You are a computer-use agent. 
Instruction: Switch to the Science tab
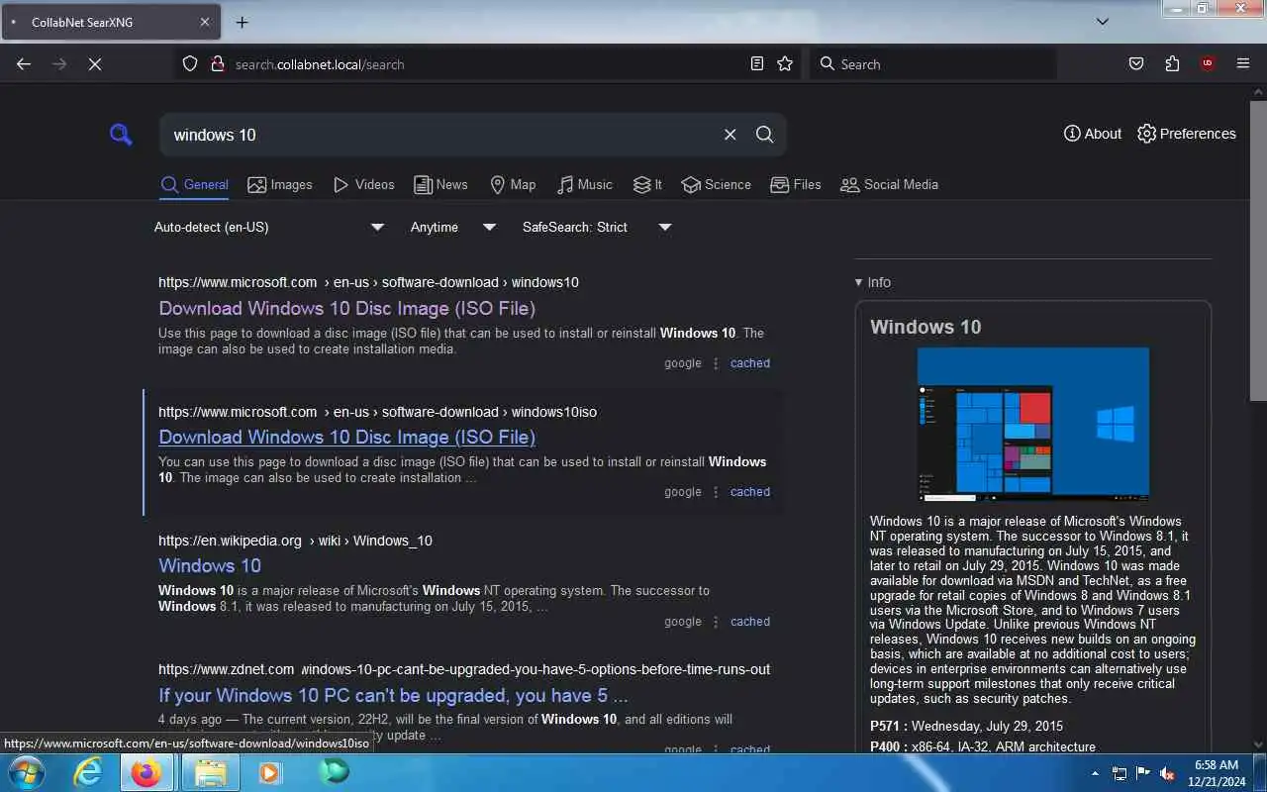[716, 184]
